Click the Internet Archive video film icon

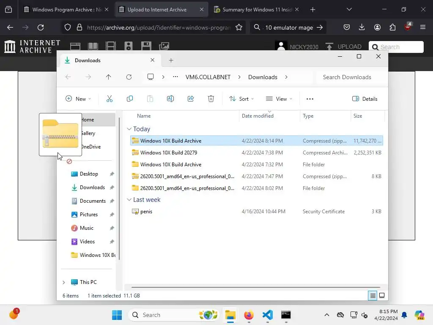pyautogui.click(x=111, y=46)
